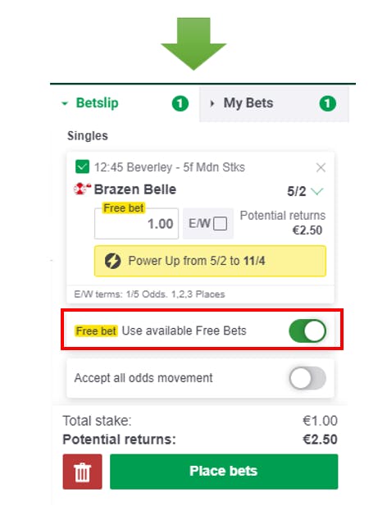The image size is (387, 506).
Task: Expand the My Bets section arrow
Action: [x=212, y=103]
